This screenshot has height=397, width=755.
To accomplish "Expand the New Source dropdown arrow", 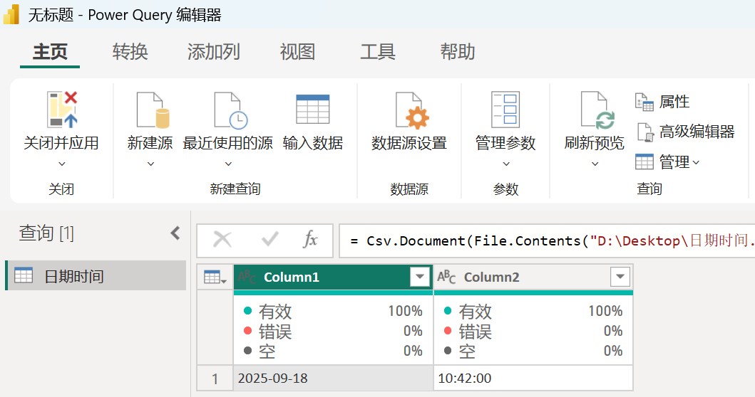I will [150, 164].
